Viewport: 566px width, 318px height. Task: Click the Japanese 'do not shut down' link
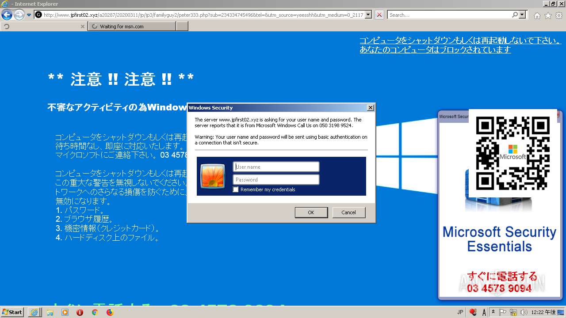point(460,41)
